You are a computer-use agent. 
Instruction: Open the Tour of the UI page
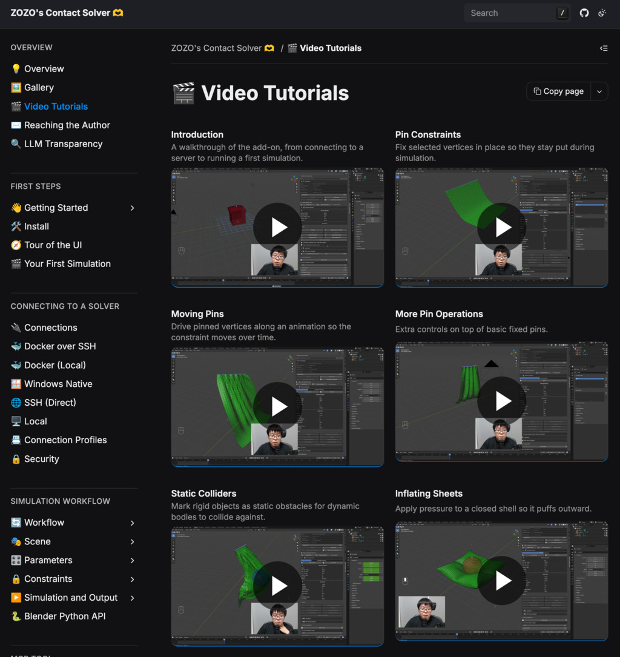point(53,245)
